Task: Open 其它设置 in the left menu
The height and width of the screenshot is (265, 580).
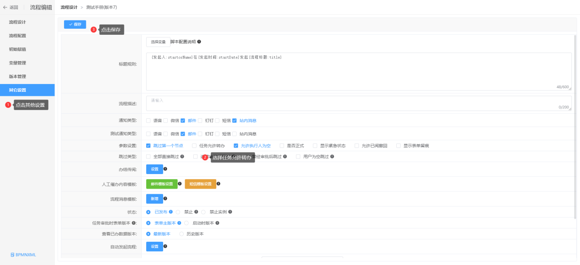Action: point(17,90)
